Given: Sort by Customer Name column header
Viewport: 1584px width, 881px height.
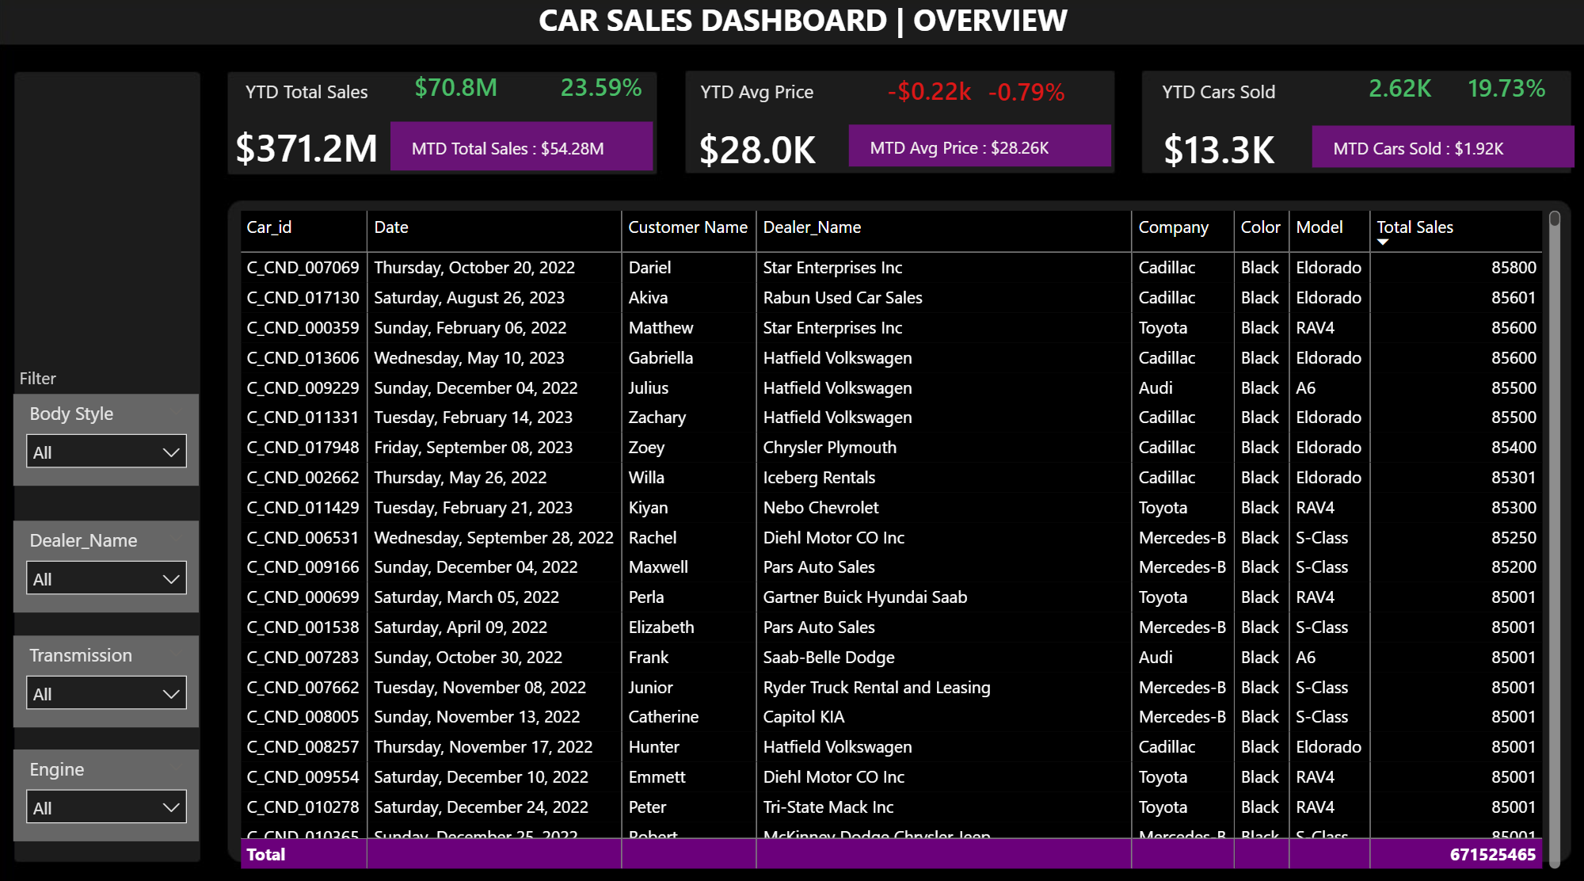Looking at the screenshot, I should (x=687, y=227).
